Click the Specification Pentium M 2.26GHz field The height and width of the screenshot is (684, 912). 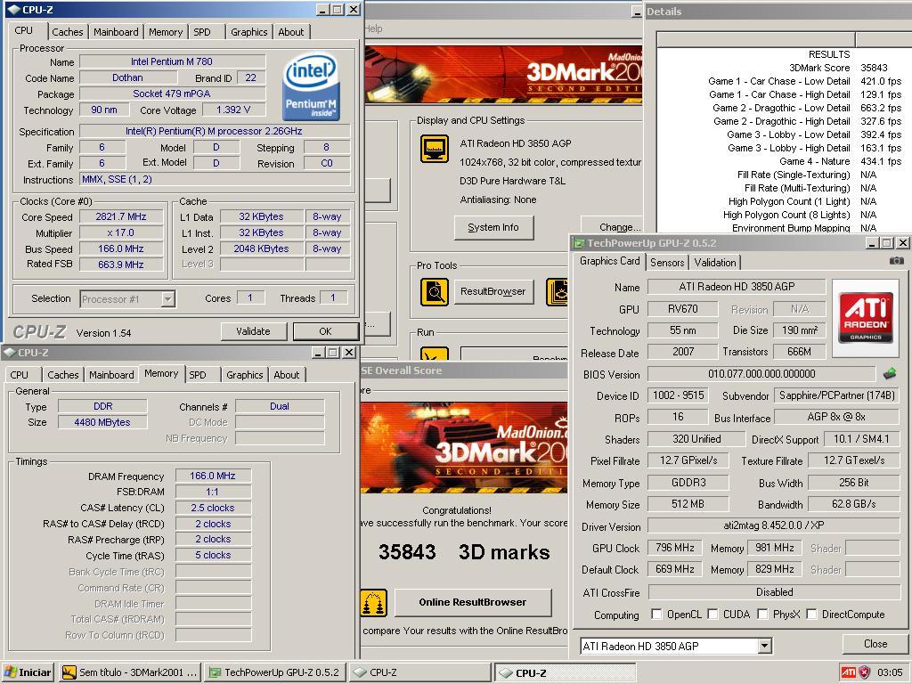click(x=214, y=131)
